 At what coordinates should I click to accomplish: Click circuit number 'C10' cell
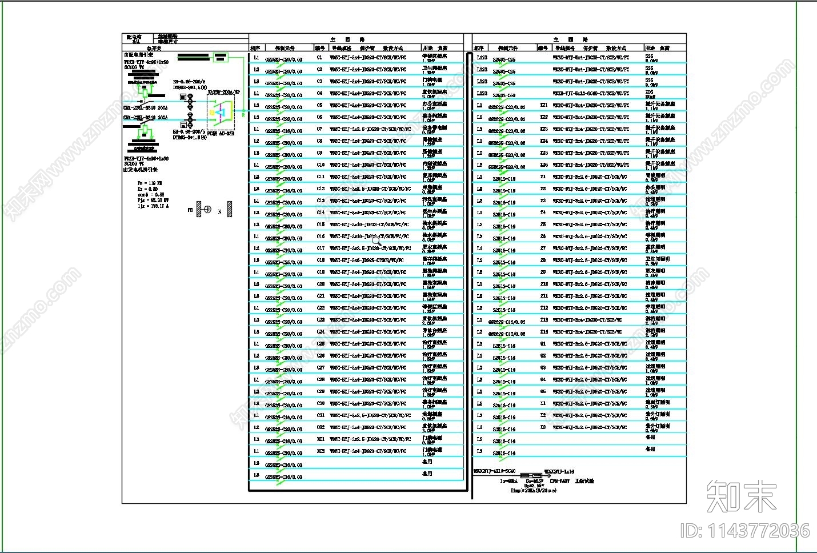[321, 165]
